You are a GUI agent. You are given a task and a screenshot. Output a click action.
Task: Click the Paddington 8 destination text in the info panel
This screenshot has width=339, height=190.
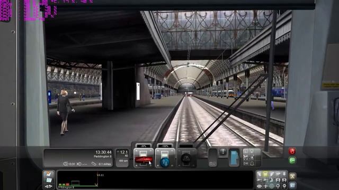(x=102, y=156)
